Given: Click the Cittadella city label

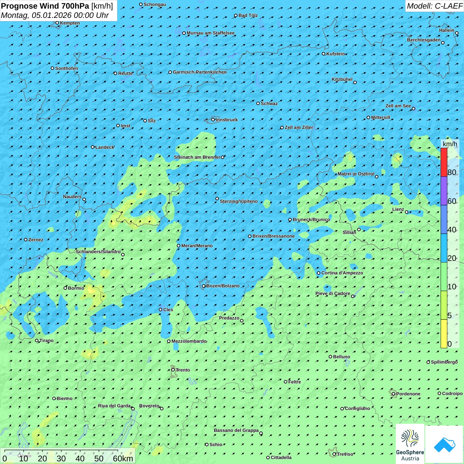Looking at the screenshot, I should [281, 457].
